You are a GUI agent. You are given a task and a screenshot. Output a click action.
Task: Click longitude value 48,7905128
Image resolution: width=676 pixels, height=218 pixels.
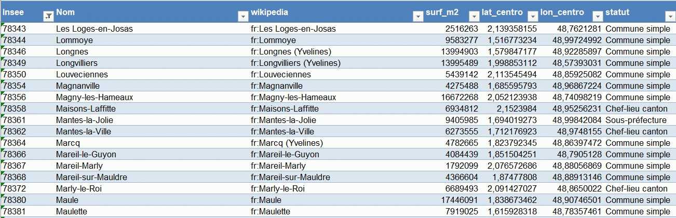tap(579, 154)
